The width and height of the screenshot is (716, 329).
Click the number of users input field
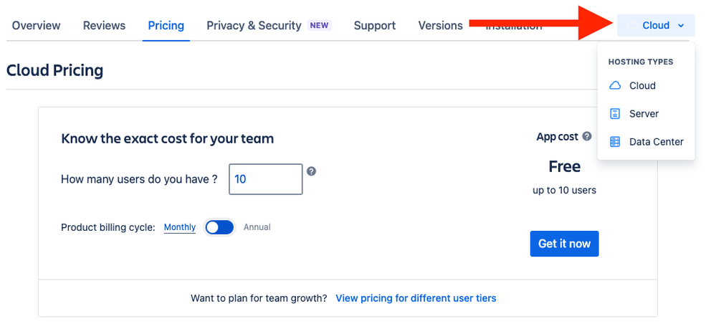266,179
